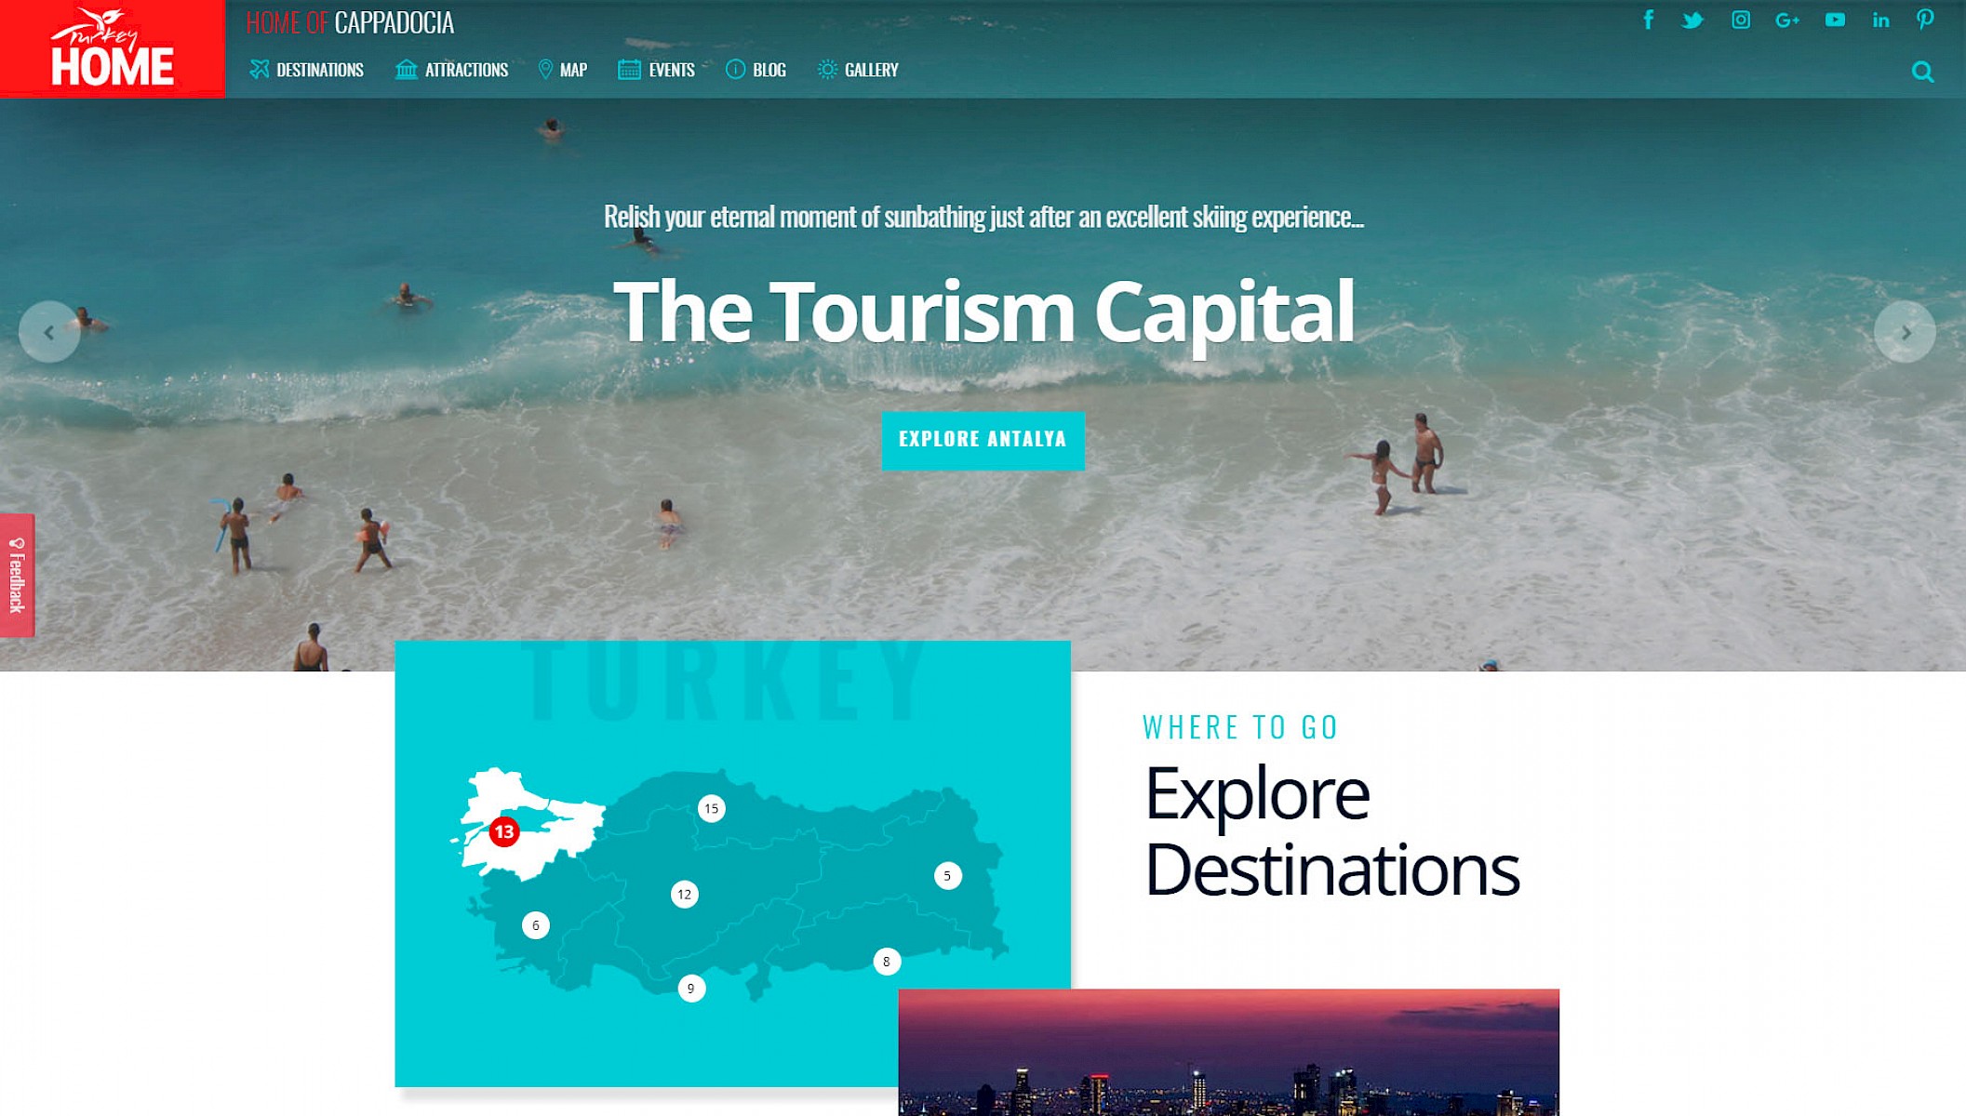The height and width of the screenshot is (1116, 1966).
Task: Select map region marker 15
Action: [712, 808]
